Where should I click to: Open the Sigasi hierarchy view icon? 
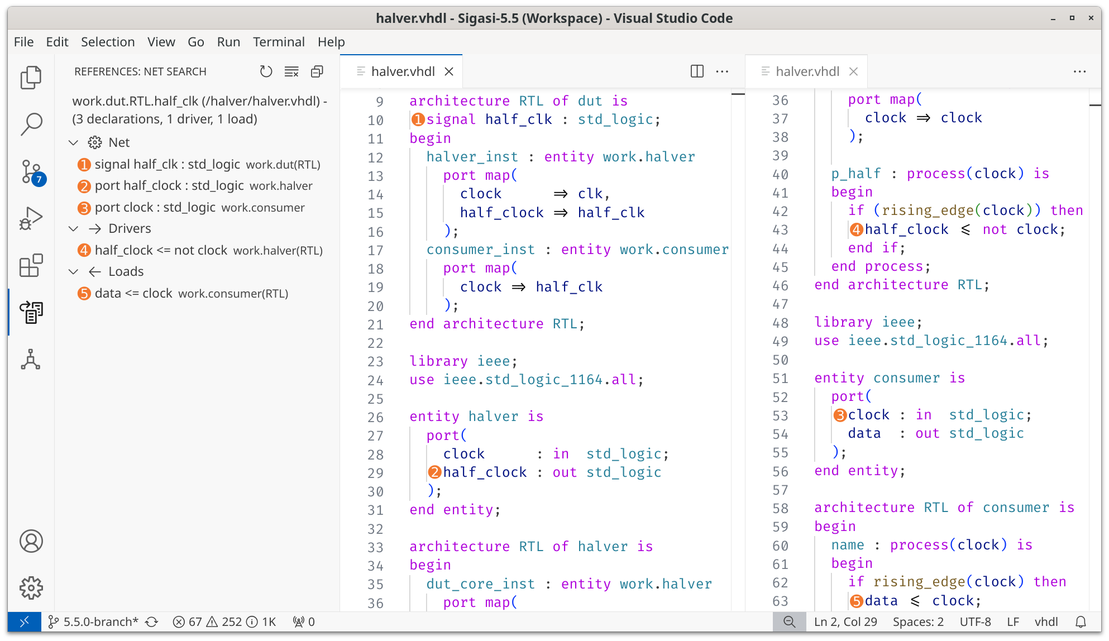pos(31,360)
